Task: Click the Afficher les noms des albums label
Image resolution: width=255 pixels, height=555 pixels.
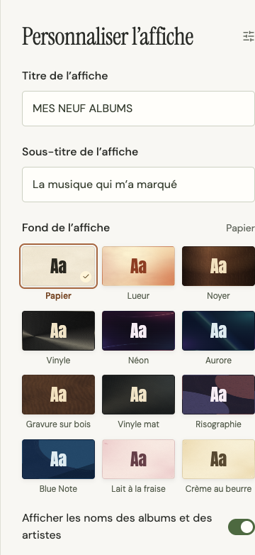Action: (x=117, y=527)
